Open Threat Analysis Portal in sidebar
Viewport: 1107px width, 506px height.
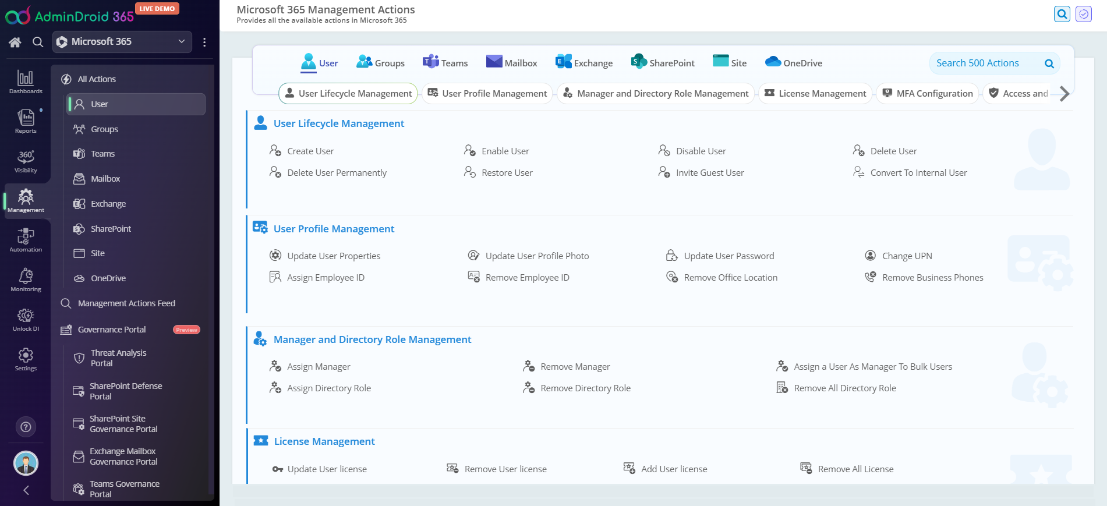click(x=118, y=358)
